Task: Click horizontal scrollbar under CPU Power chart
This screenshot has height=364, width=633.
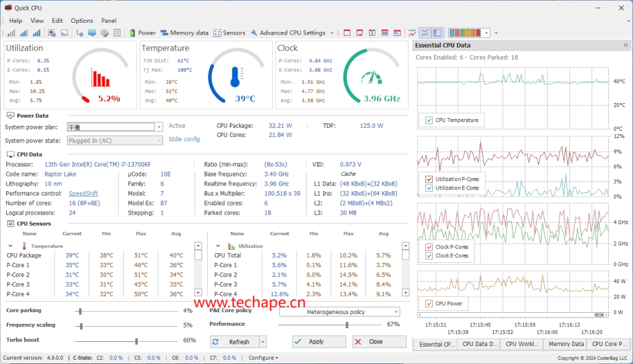Action: click(512, 315)
